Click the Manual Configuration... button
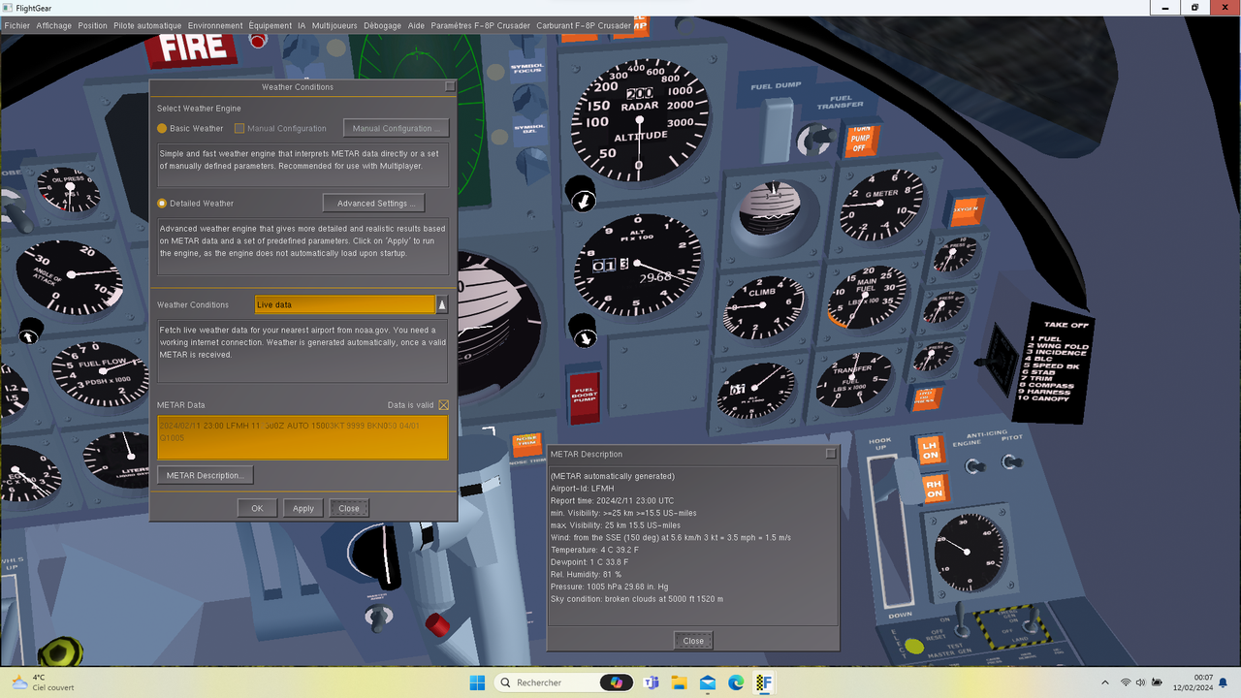1241x698 pixels. click(x=396, y=128)
